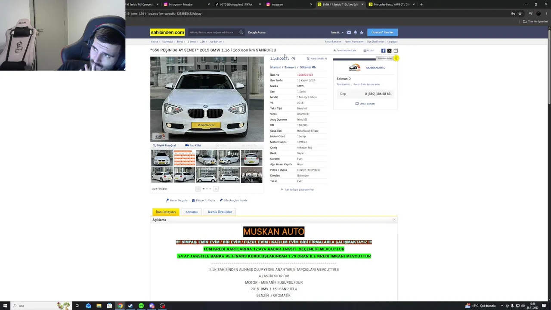Click the Ücretsiz İlan Ver button
551x310 pixels.
click(382, 32)
